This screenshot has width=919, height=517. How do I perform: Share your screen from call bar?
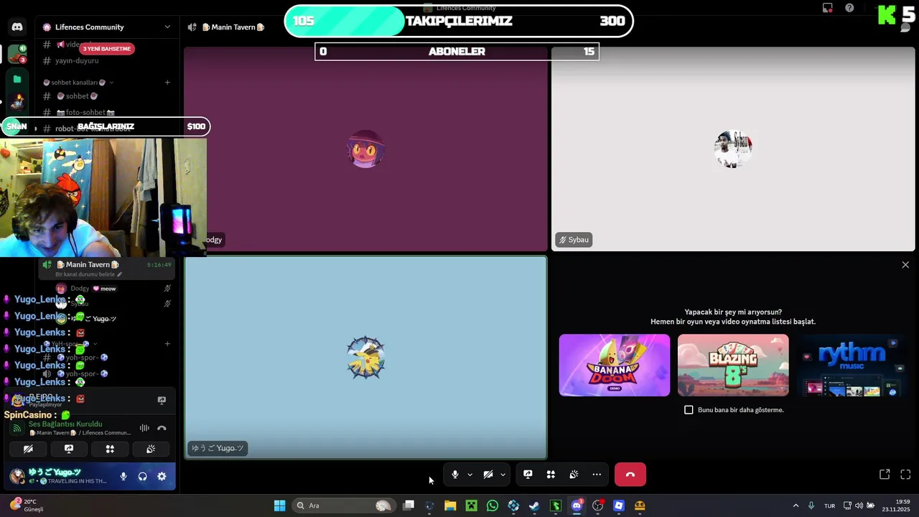tap(528, 475)
